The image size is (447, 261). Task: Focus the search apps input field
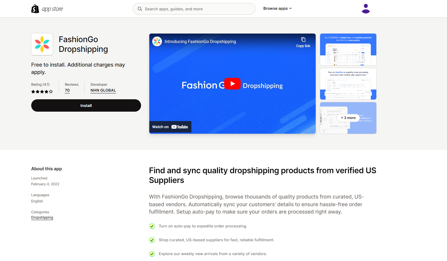pyautogui.click(x=194, y=9)
